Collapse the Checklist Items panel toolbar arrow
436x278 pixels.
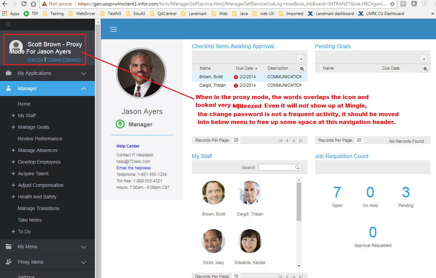[x=300, y=58]
